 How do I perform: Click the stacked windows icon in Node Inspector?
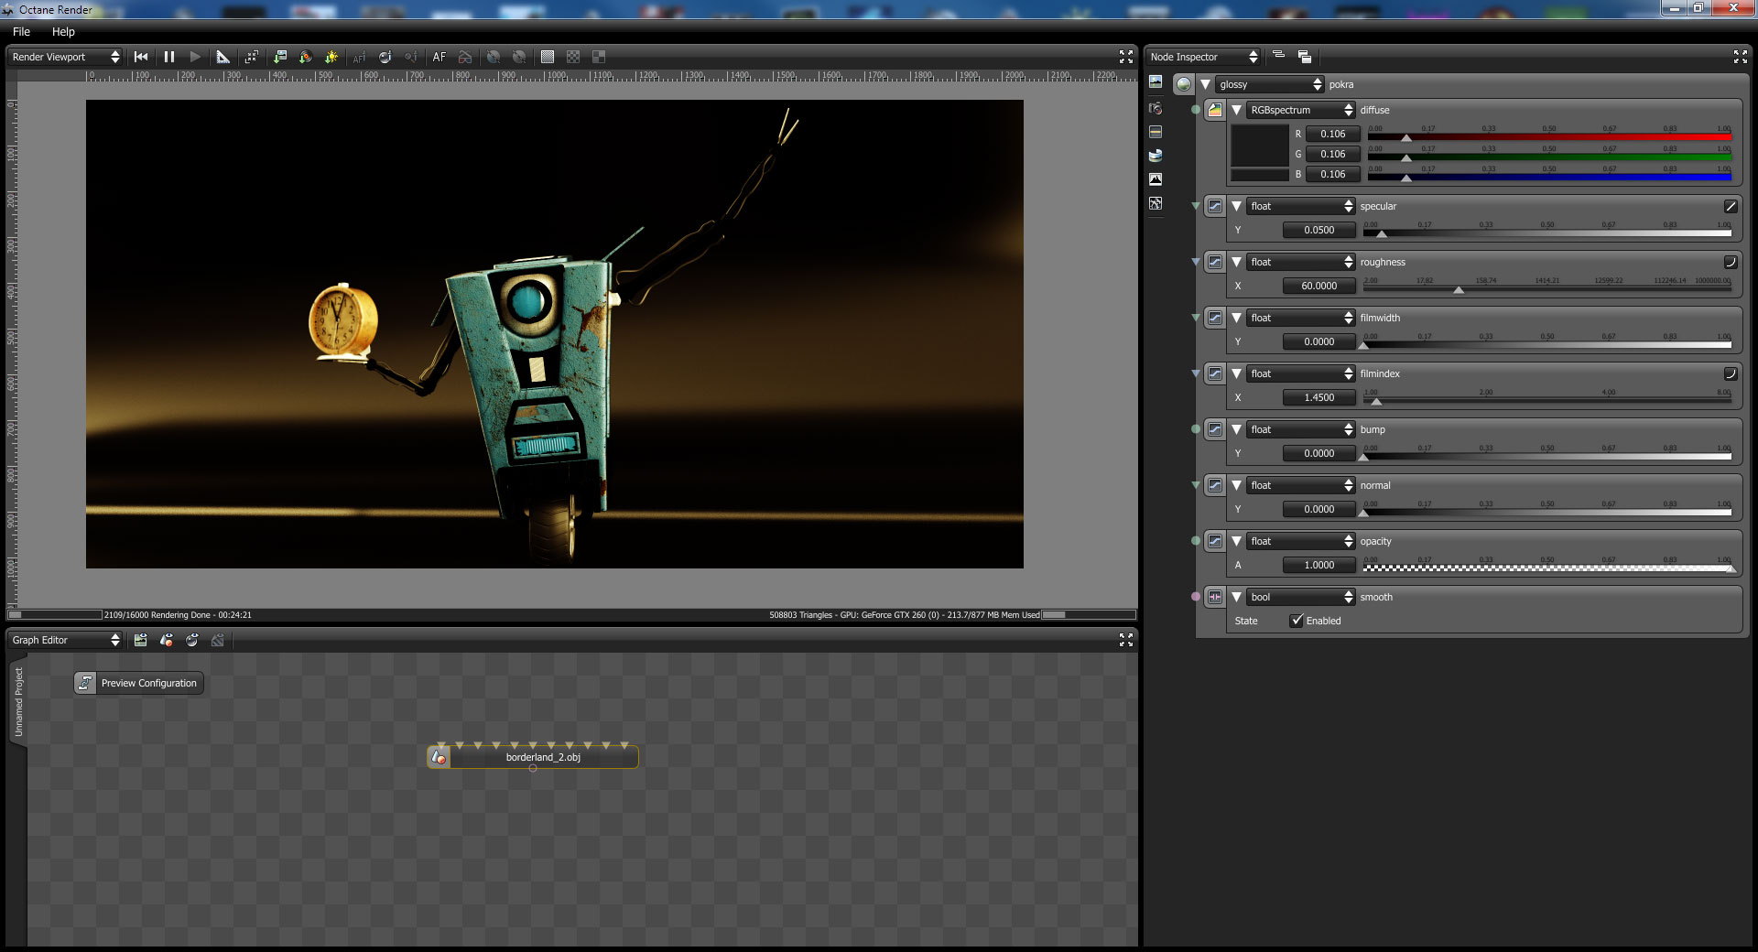(x=1305, y=57)
